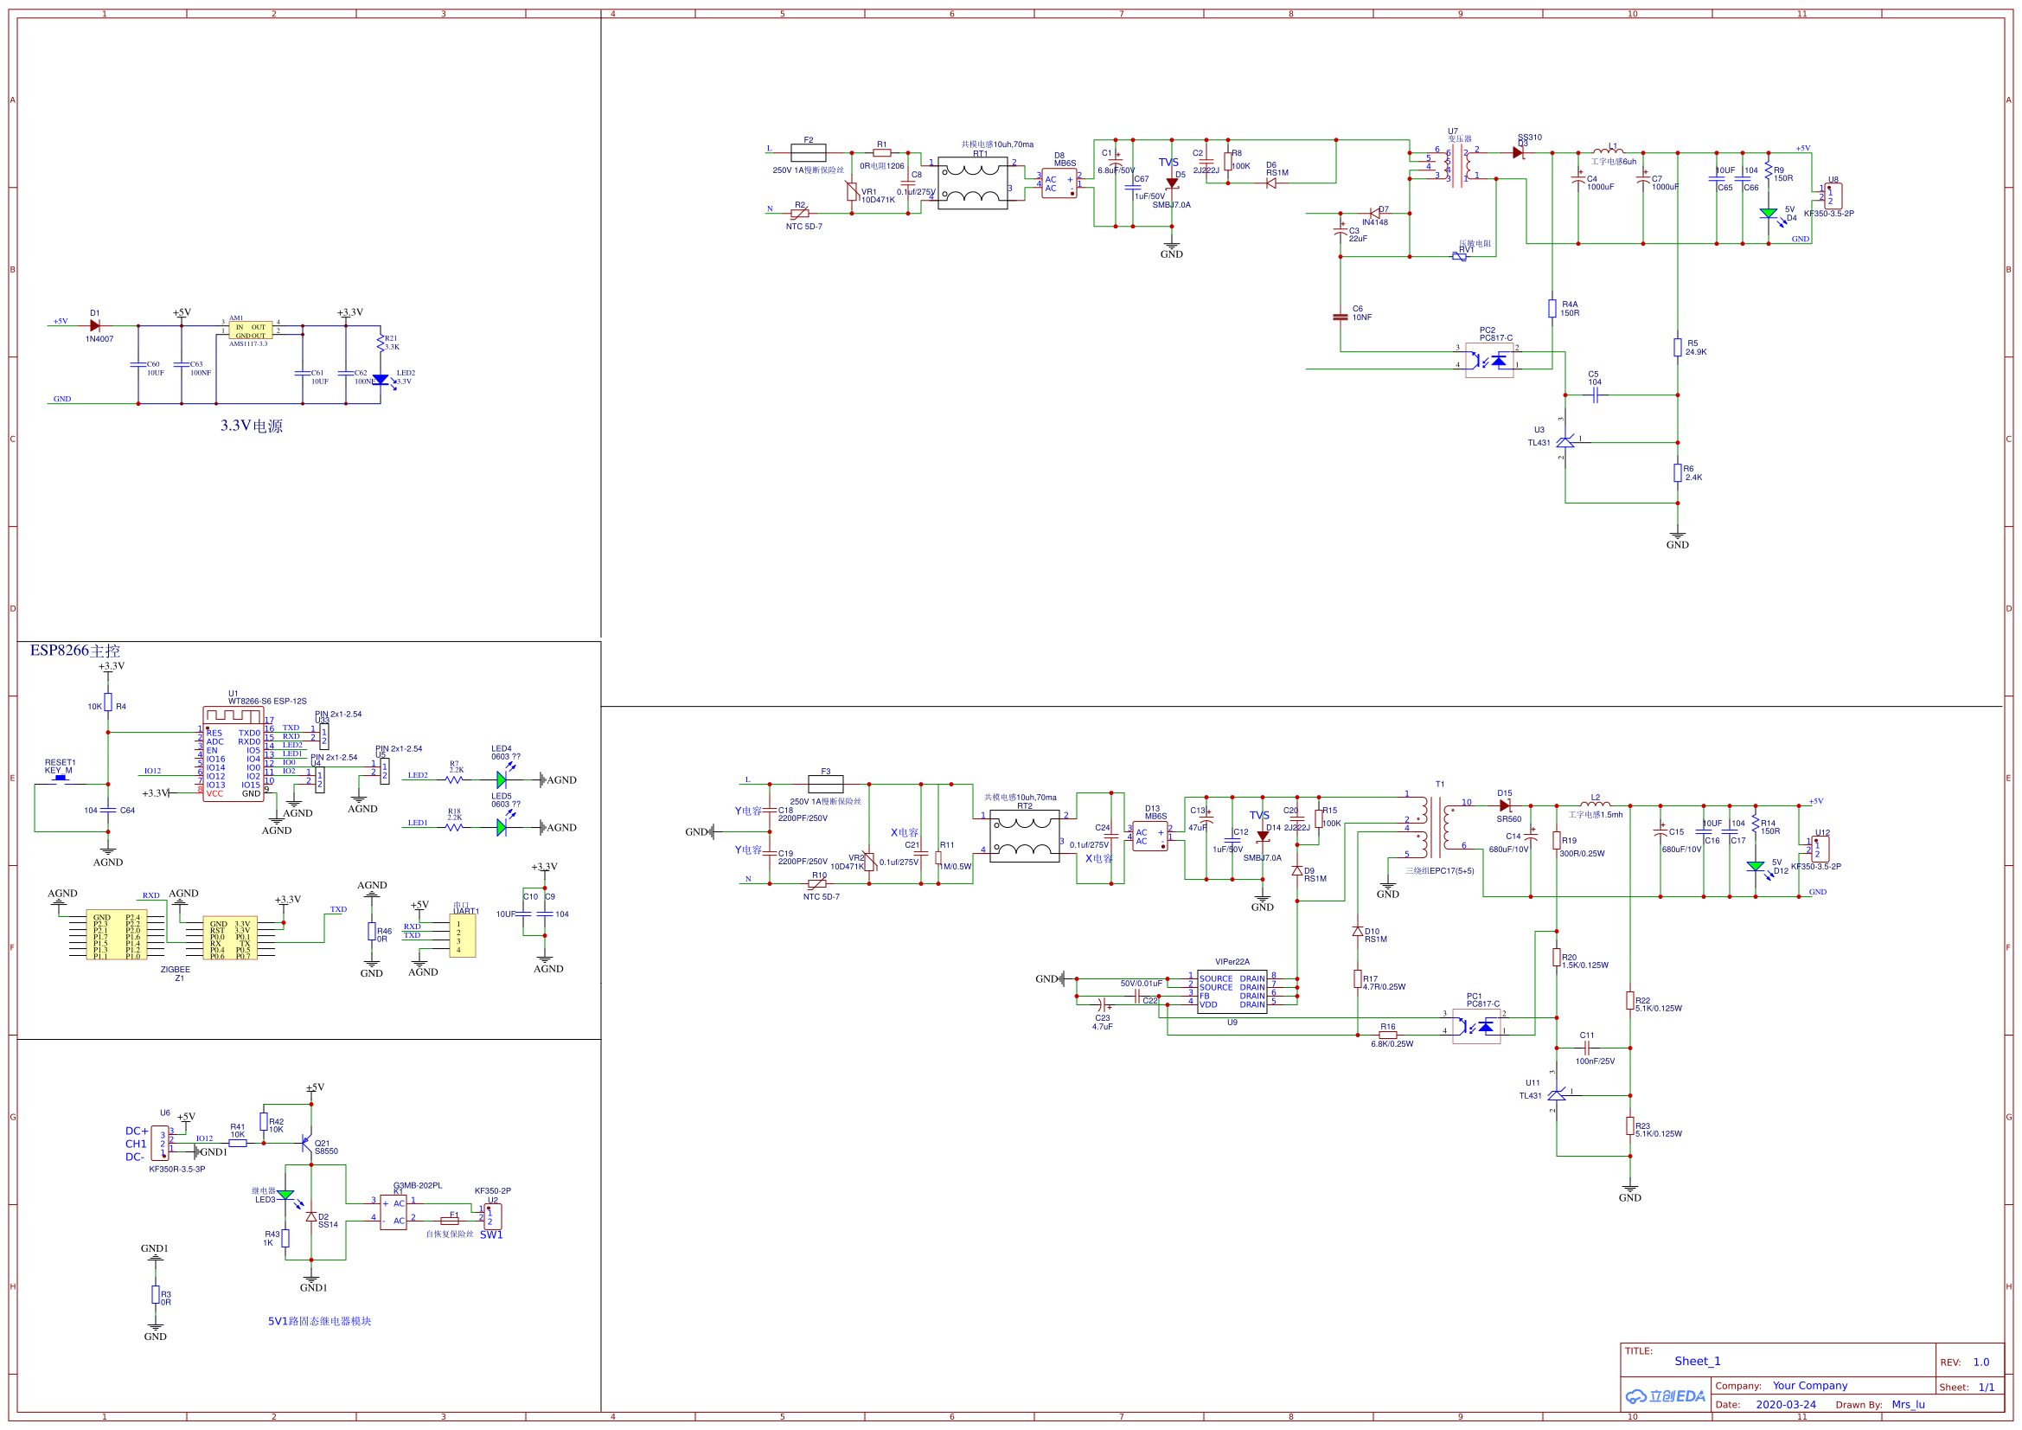Viewport: 2022px width, 1430px height.
Task: Click the Q21 S8550 transistor symbol
Action: point(306,1143)
